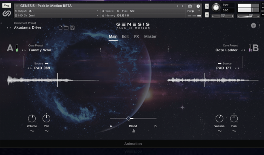This screenshot has height=155, width=264.
Task: Click PAD 177 source name
Action: tap(224, 68)
